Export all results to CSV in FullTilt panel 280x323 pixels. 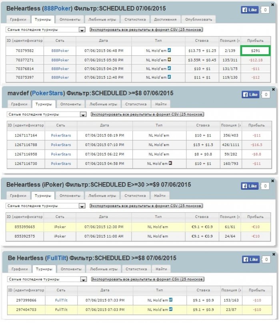click(x=148, y=279)
